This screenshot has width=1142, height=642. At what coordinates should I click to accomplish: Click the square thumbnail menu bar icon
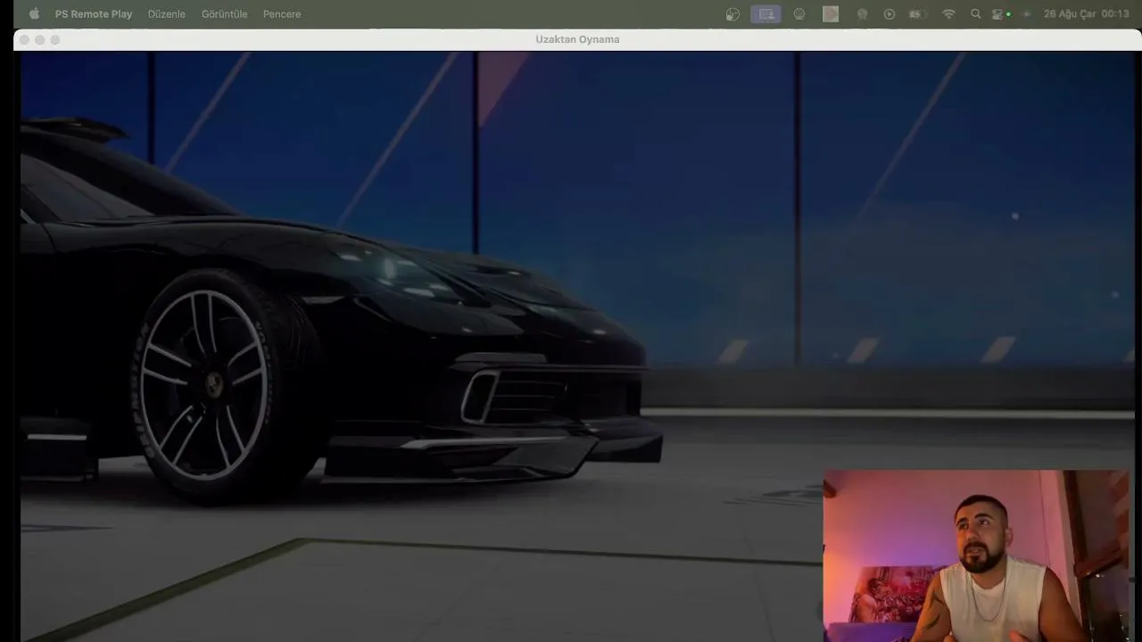(x=831, y=14)
